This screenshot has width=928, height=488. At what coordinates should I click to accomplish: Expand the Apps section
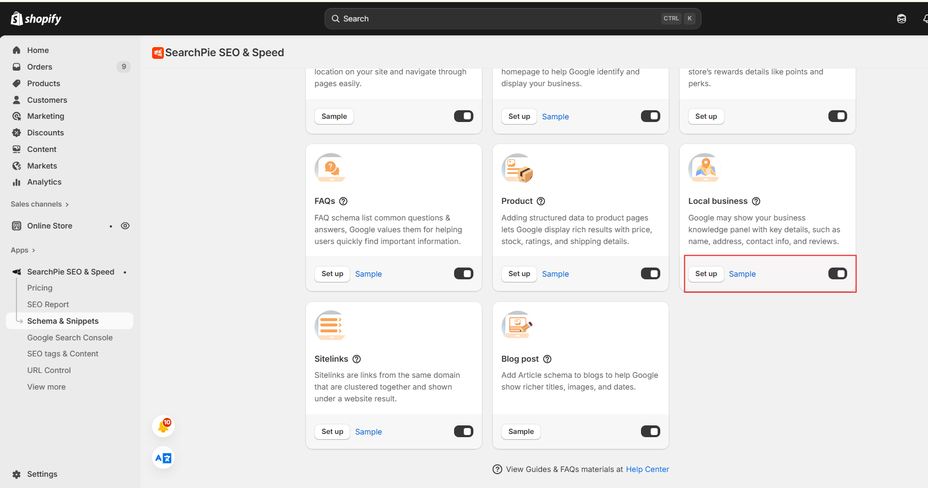click(x=23, y=250)
